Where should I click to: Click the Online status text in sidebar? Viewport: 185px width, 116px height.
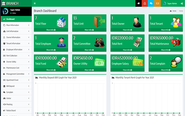click(x=14, y=13)
